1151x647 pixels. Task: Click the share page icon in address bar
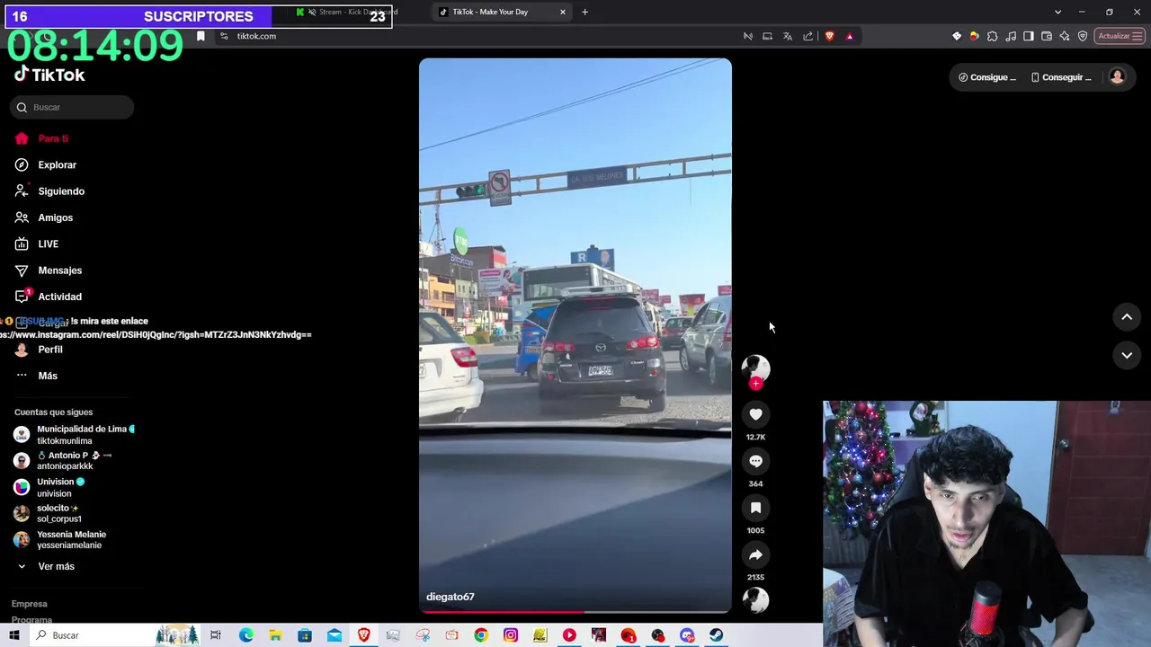(807, 36)
